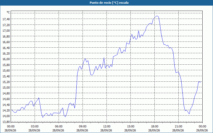Select the 17,00 y-axis label

(x=6, y=31)
